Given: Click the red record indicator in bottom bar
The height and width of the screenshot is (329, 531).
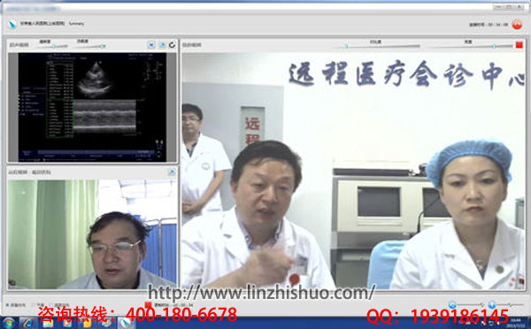Looking at the screenshot, I should pyautogui.click(x=148, y=304).
